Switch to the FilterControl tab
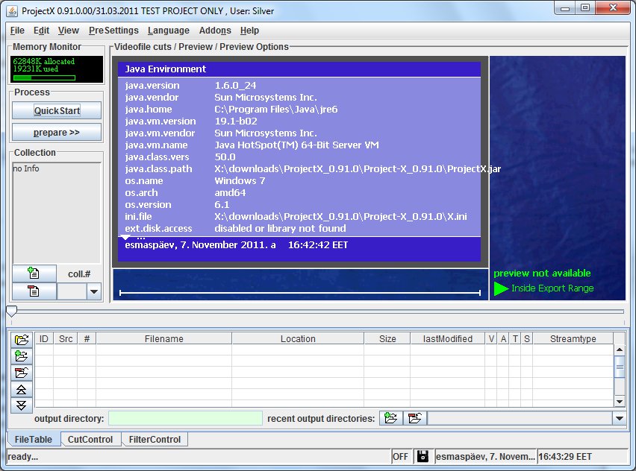Image resolution: width=636 pixels, height=471 pixels. (x=155, y=440)
